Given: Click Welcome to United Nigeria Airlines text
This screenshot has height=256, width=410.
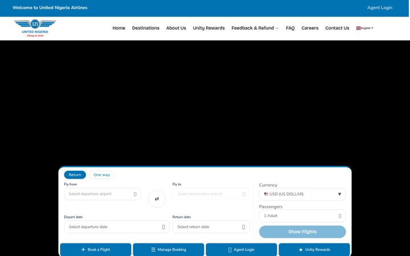Looking at the screenshot, I should tap(50, 7).
